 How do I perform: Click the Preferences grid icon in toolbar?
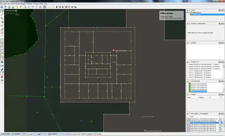pyautogui.click(x=45, y=7)
